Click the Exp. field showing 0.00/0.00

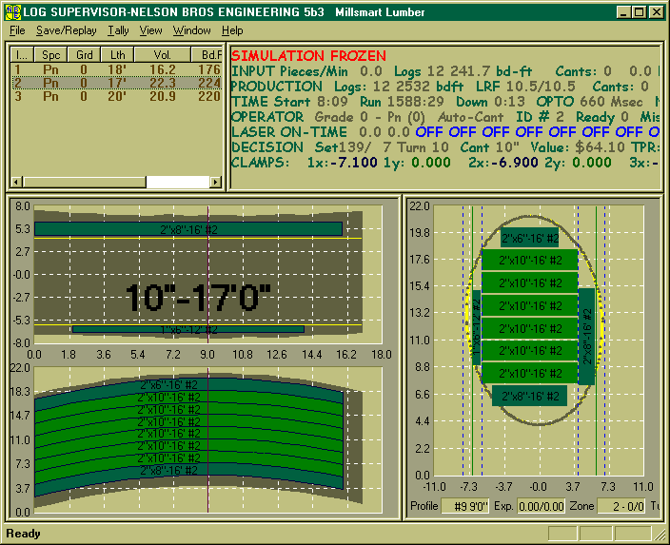pyautogui.click(x=541, y=507)
